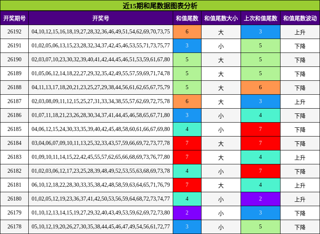The image size is (320, 234).
Task: Click the 和值尾数大小 column header
Action: [x=221, y=18]
